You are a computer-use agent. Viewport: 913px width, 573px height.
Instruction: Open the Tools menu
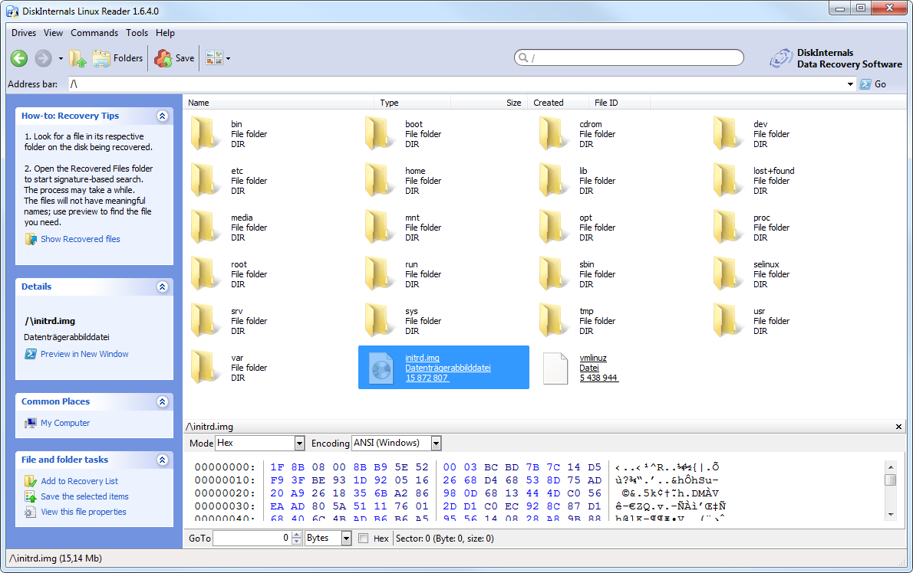(x=137, y=33)
